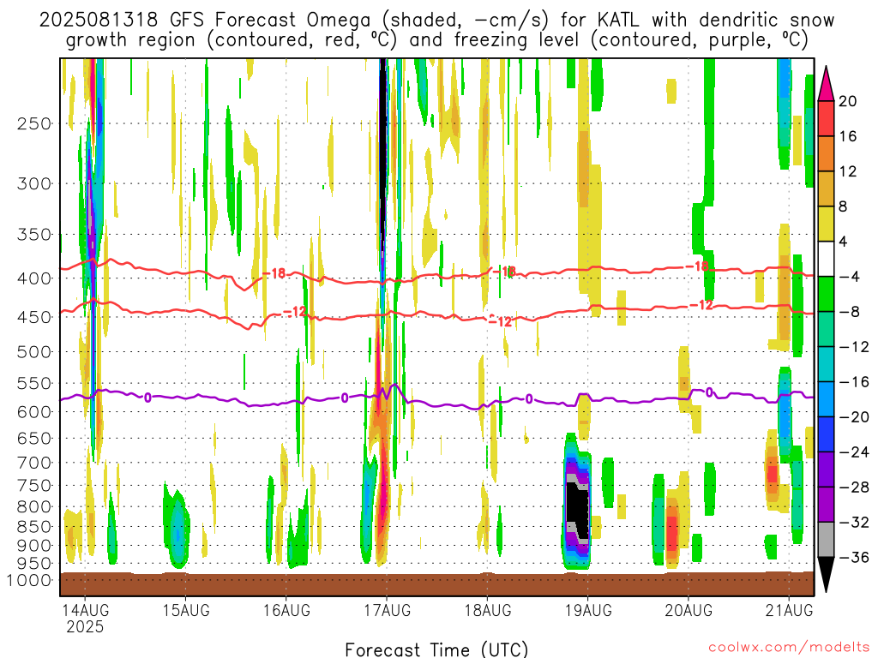Click the Forecast Time (UTC) axis title

tap(436, 649)
